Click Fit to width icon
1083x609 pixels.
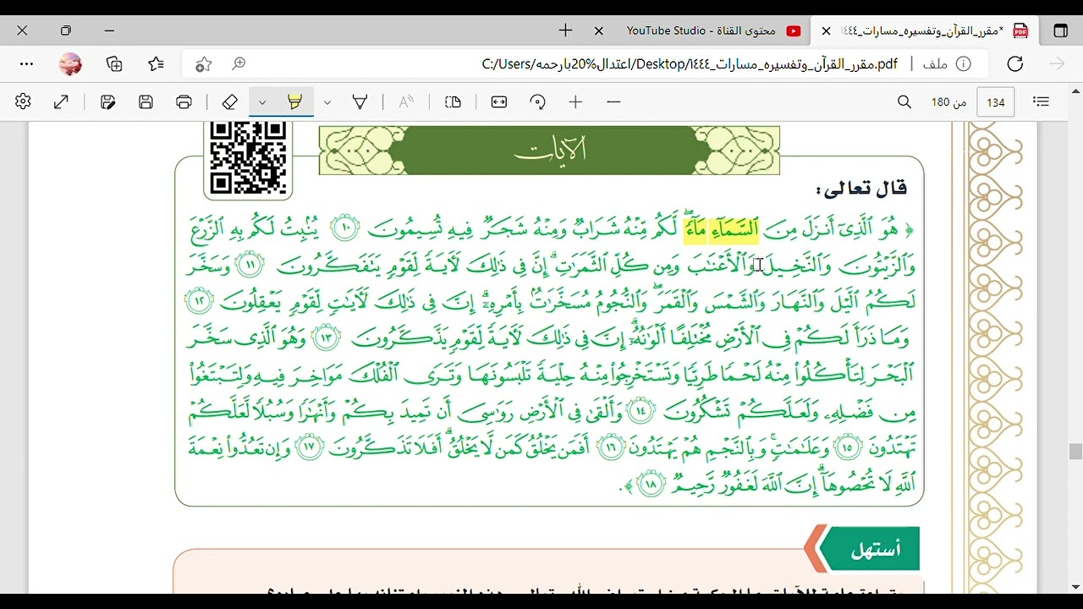(x=499, y=101)
